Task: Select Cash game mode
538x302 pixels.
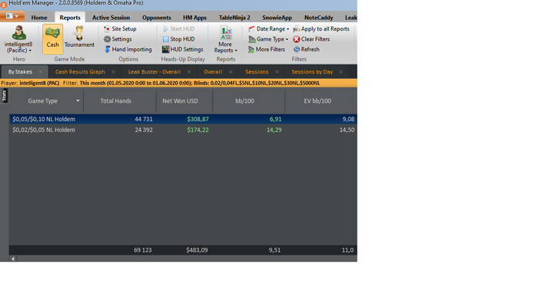Action: [x=52, y=38]
